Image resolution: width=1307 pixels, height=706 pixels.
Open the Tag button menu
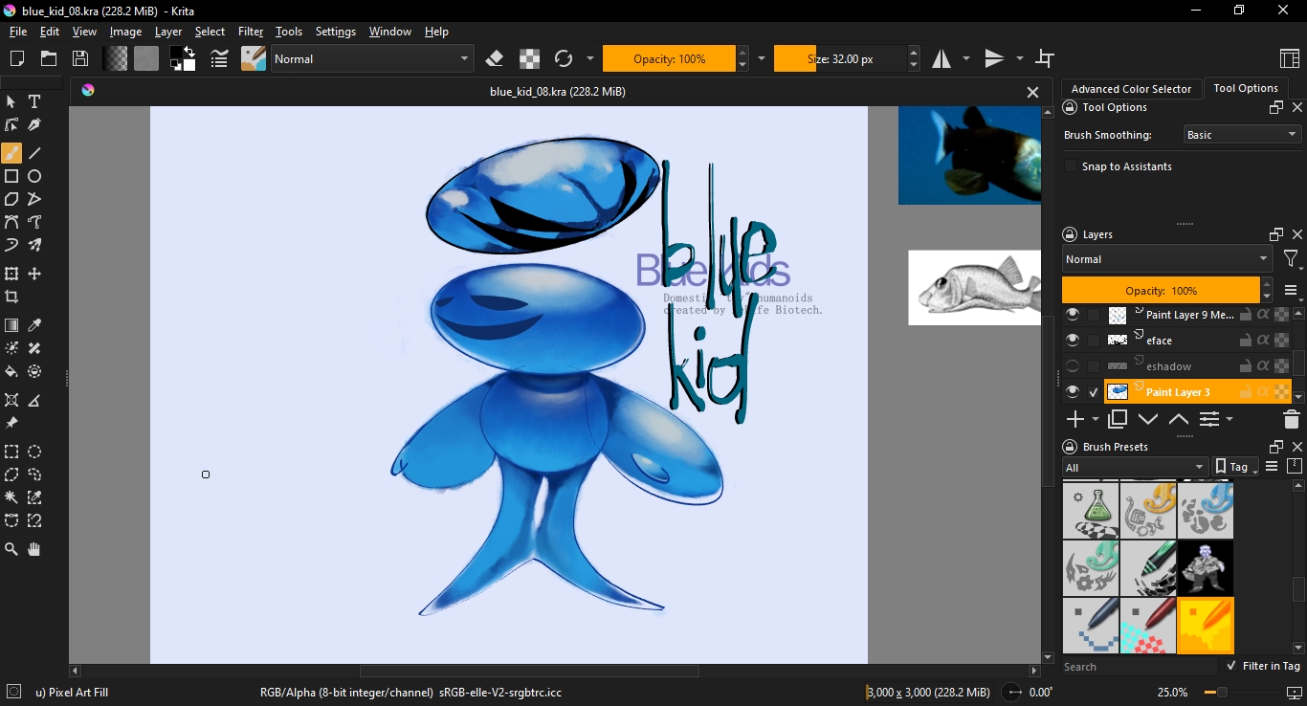(x=1234, y=467)
